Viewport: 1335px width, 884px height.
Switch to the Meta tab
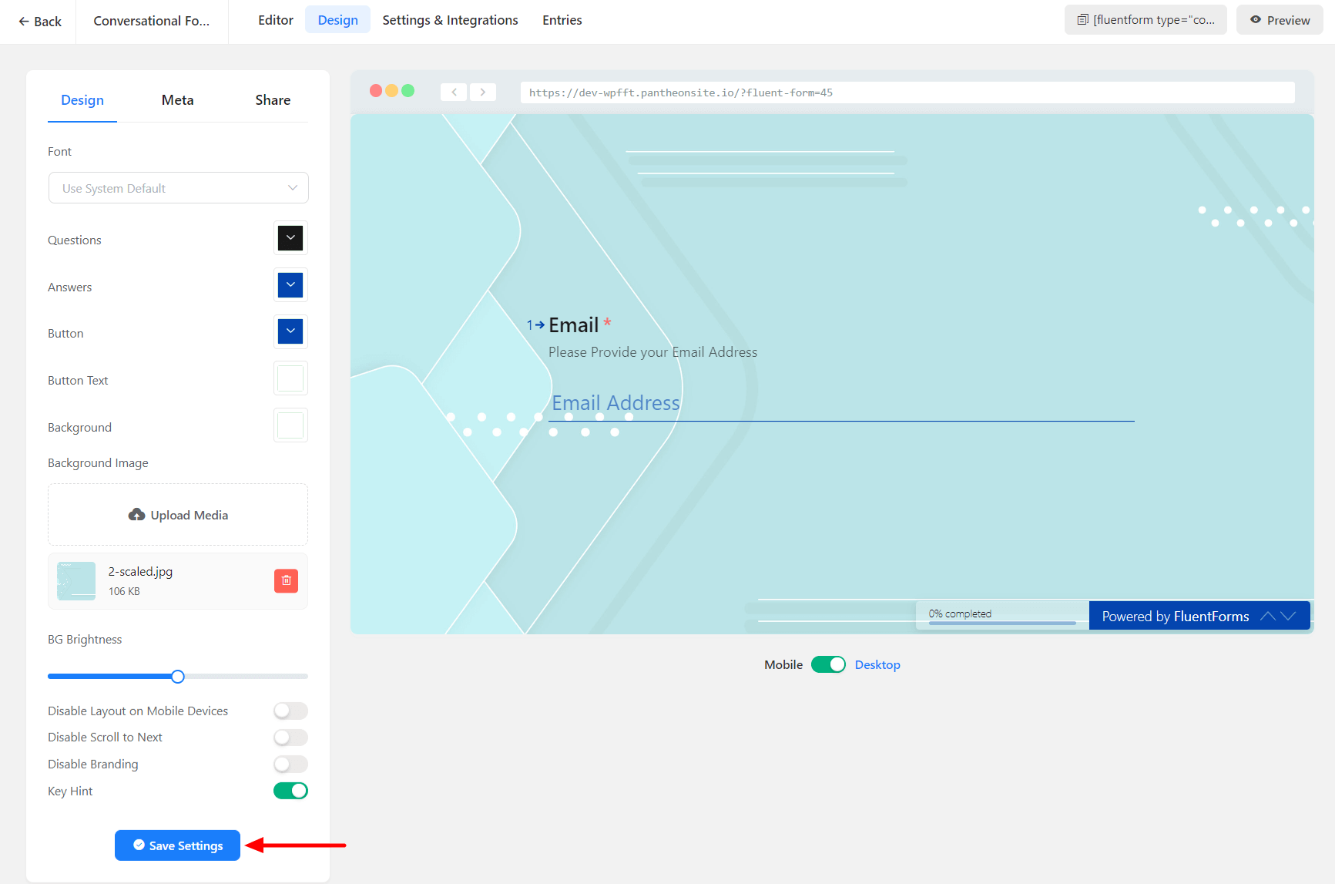(177, 100)
